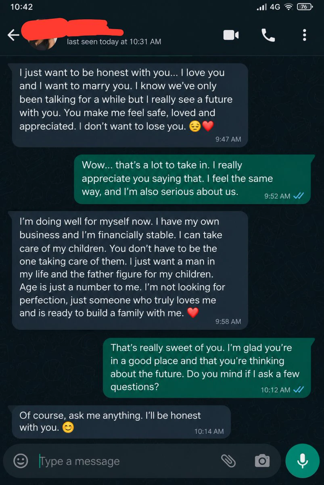Start a voice call via the phone icon

[268, 35]
